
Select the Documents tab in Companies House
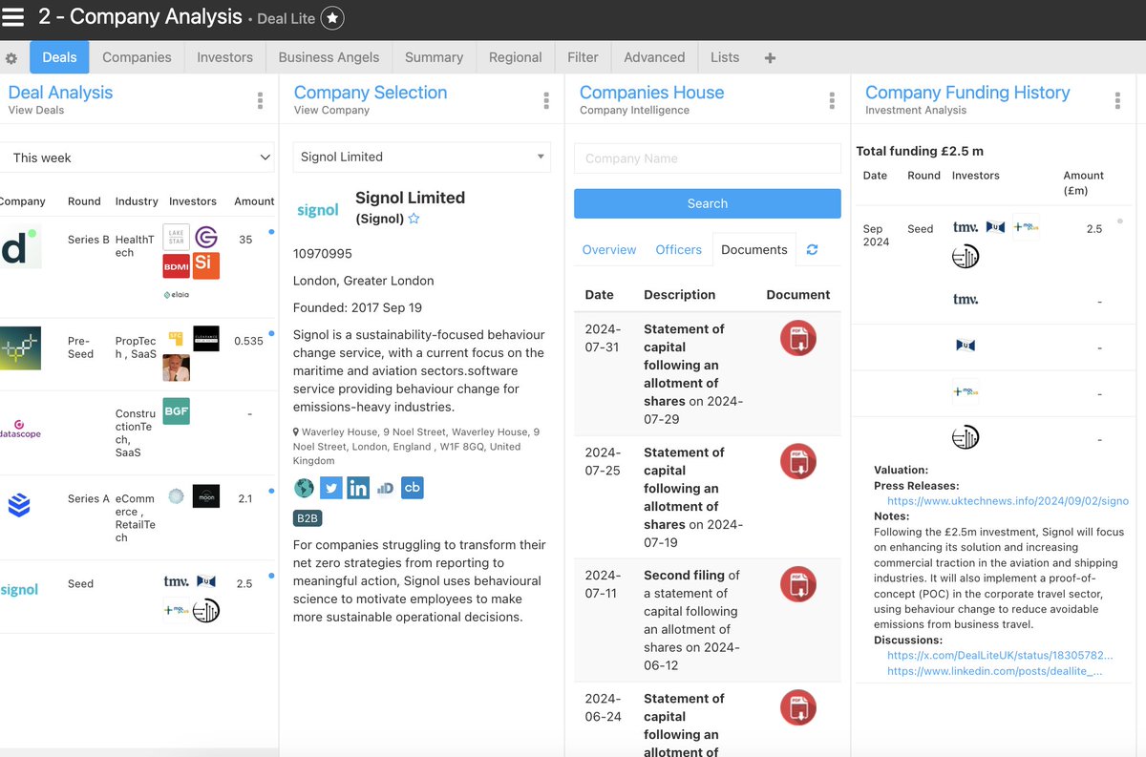pos(754,249)
